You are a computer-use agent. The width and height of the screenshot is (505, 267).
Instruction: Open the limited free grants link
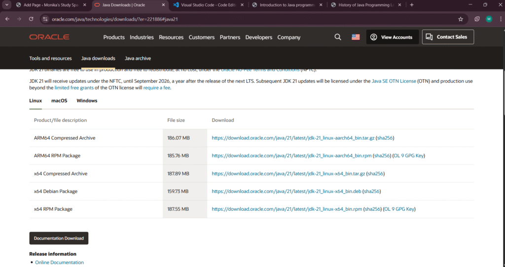coord(74,88)
